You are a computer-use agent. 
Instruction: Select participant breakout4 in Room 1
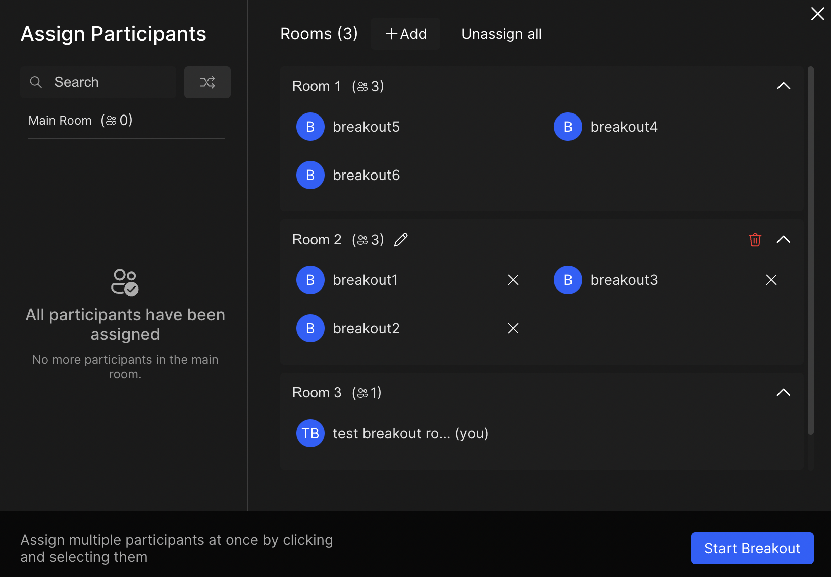[x=624, y=127]
